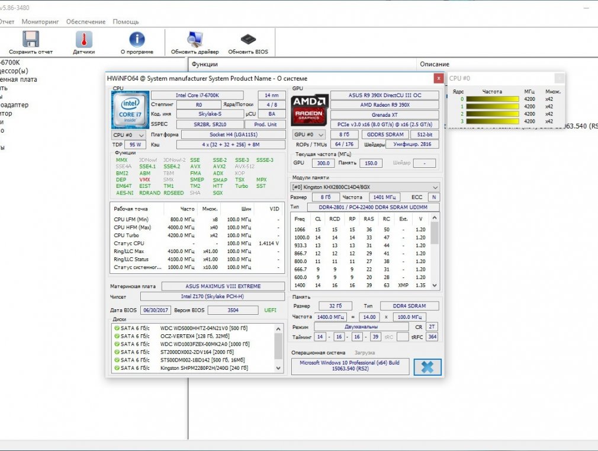Click status icon for OCZ-VERTEX4 disk

pos(117,336)
